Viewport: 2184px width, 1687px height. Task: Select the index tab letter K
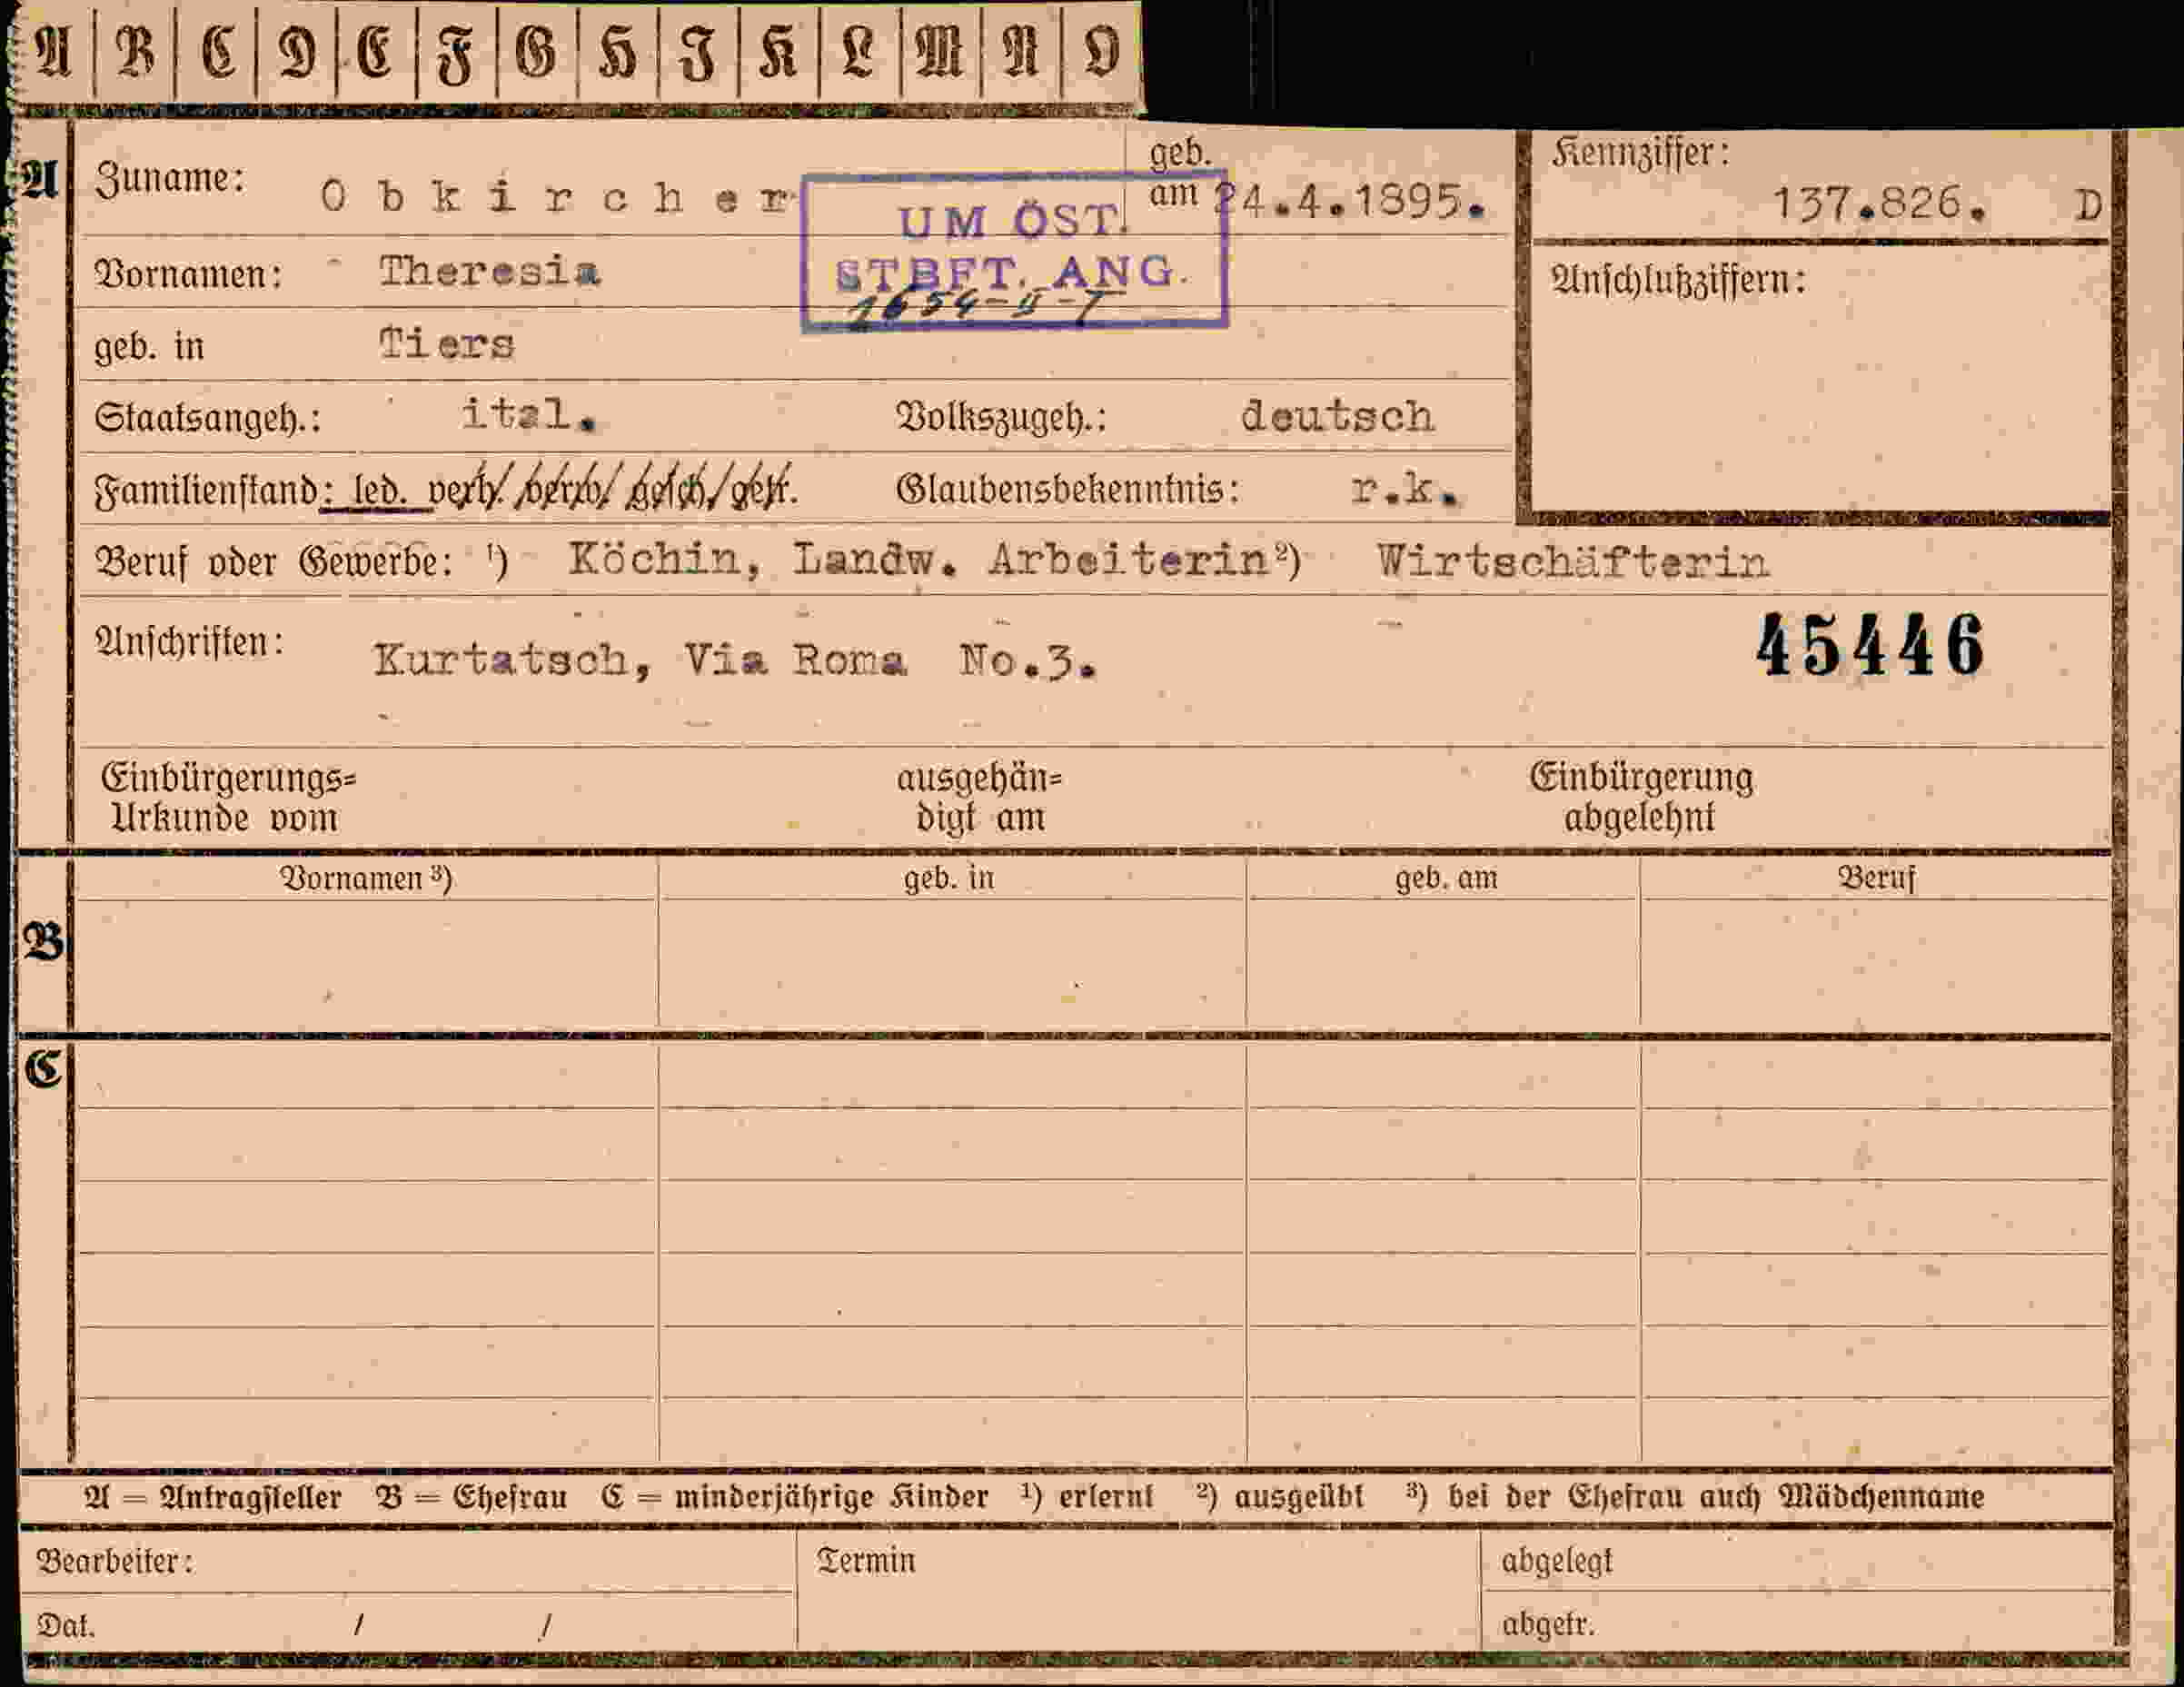[x=778, y=50]
